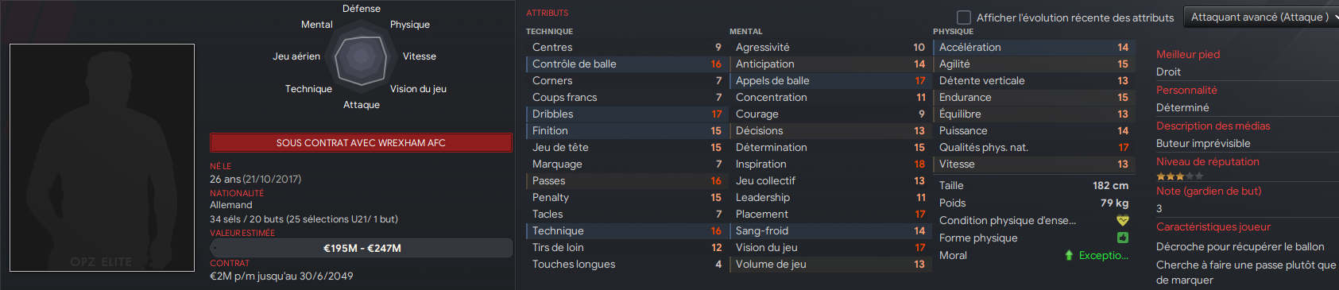Open the 'Personnalité' heading link

tap(1186, 90)
